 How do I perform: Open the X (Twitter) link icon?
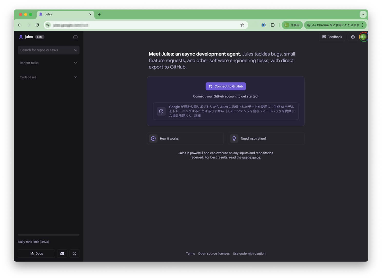pos(74,253)
